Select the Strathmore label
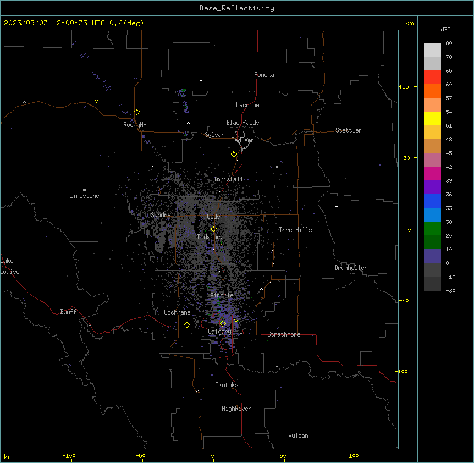The image size is (474, 463). click(x=284, y=334)
